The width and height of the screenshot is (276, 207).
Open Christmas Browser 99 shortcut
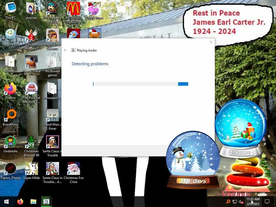31,146
